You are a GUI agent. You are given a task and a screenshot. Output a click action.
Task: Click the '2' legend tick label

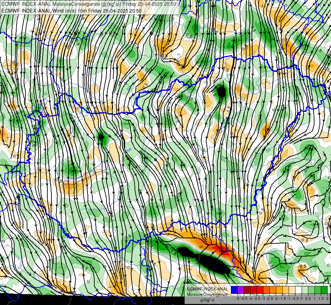(327, 299)
